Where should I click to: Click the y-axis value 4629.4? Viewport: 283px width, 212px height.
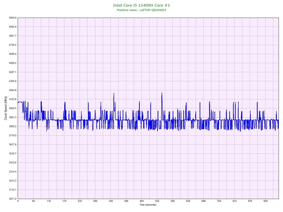pyautogui.click(x=13, y=54)
